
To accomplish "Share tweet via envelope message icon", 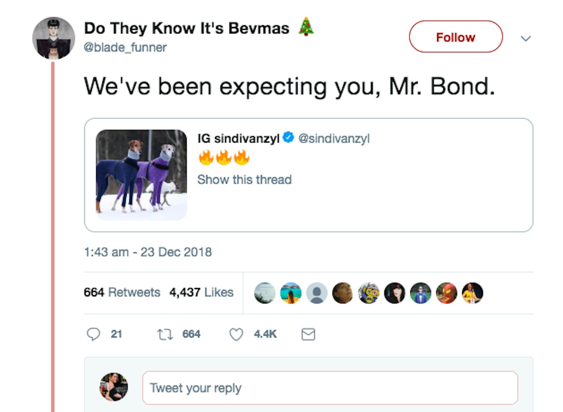I will pyautogui.click(x=308, y=334).
